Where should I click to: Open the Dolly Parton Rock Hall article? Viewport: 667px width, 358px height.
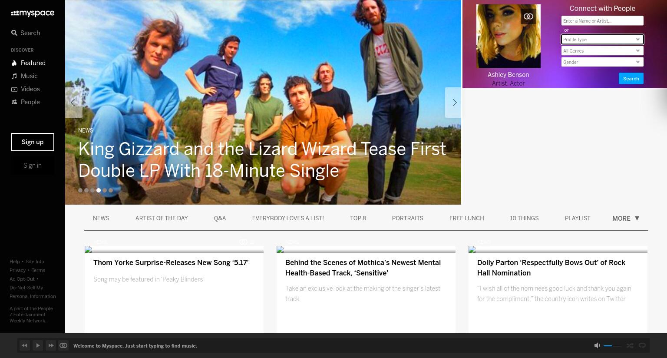(551, 268)
